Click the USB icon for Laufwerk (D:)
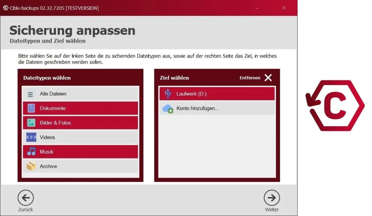 pyautogui.click(x=168, y=94)
